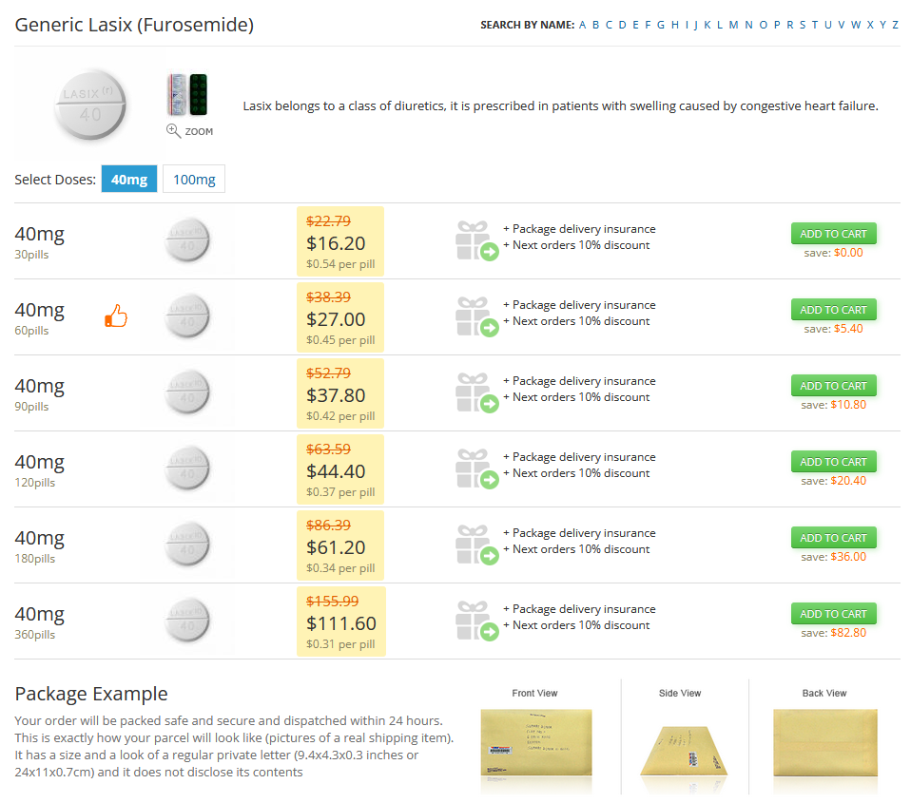Click the gift bonus icon in 90pills row

[x=477, y=392]
